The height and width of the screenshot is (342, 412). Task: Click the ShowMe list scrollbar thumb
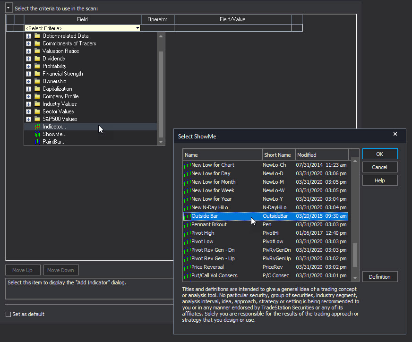(x=355, y=255)
